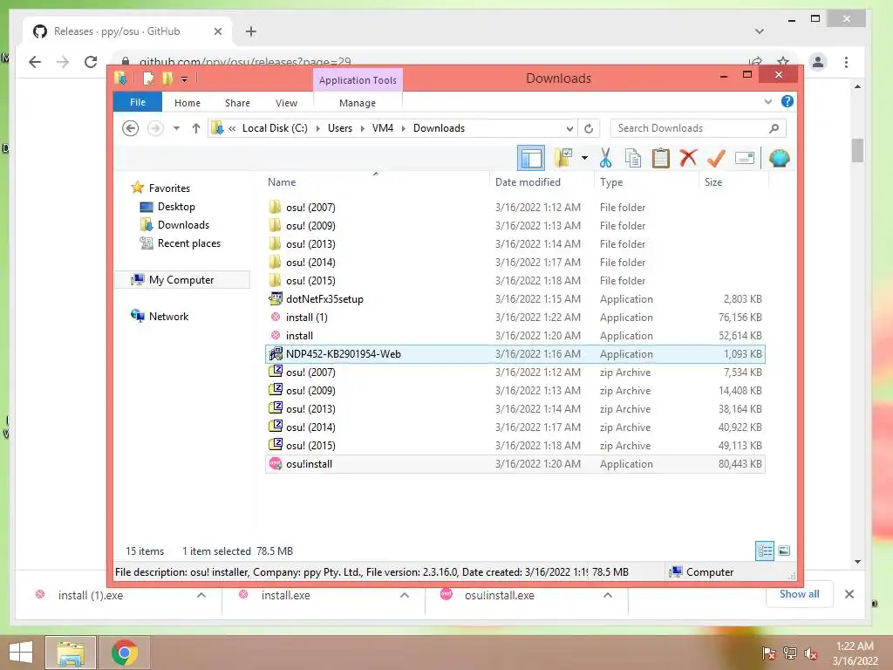Open folder options toolbar icon
This screenshot has width=893, height=670.
coord(563,158)
